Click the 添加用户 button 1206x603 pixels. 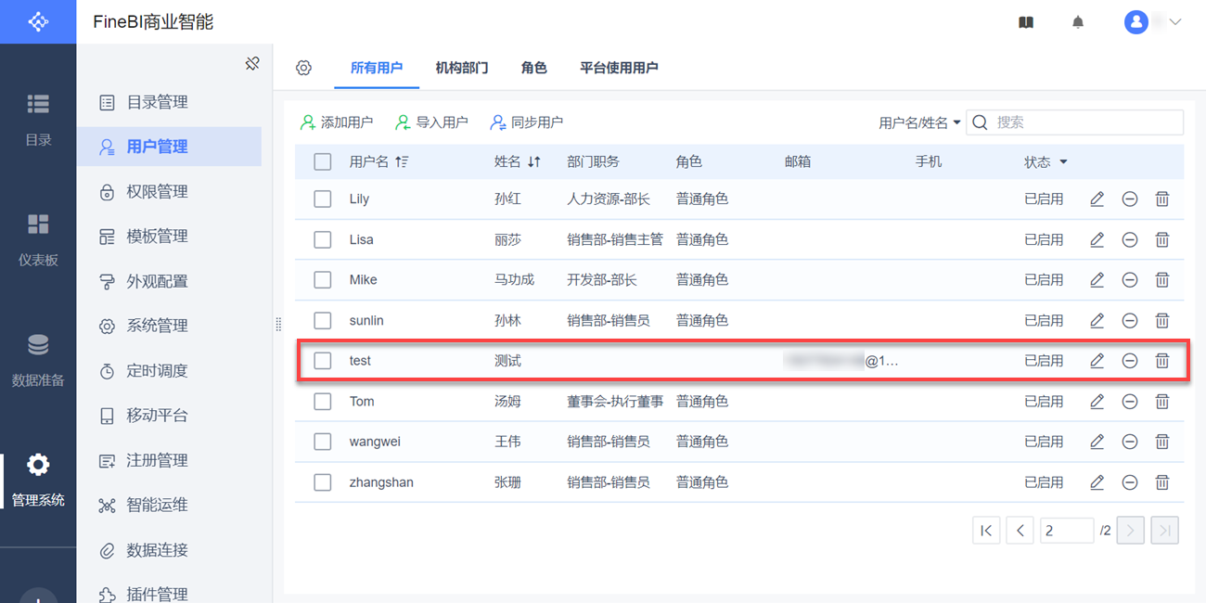coord(336,122)
